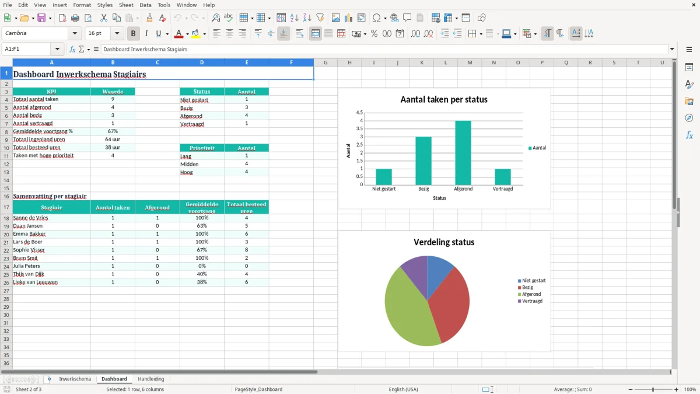Image resolution: width=700 pixels, height=394 pixels.
Task: Apply the yellow Background Color swatch
Action: 196,34
